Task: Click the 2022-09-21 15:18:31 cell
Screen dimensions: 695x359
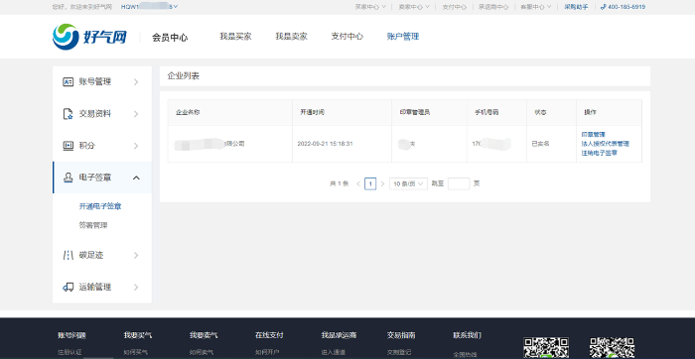Action: click(325, 144)
